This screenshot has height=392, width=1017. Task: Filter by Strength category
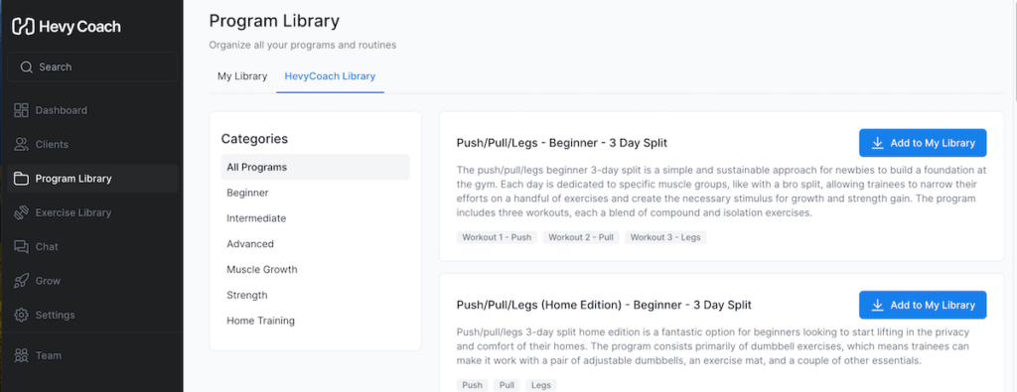tap(315, 295)
